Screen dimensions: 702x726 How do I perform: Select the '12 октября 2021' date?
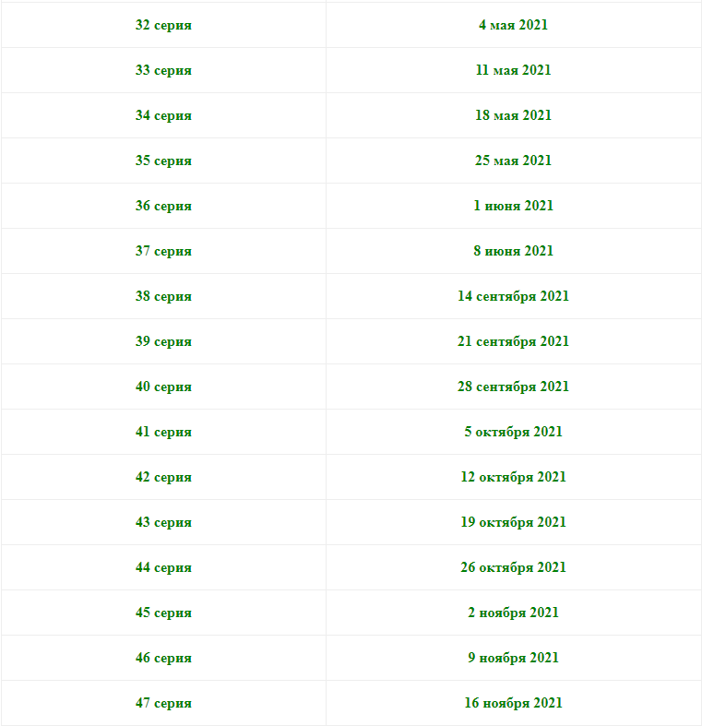[x=513, y=477]
